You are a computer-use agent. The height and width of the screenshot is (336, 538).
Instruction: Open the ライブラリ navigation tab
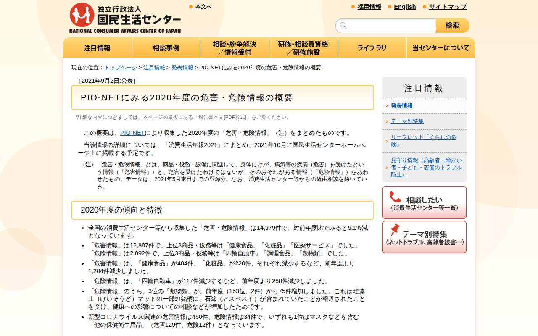tap(372, 48)
